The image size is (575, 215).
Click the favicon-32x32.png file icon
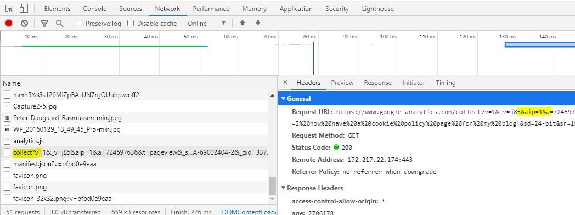click(7, 199)
